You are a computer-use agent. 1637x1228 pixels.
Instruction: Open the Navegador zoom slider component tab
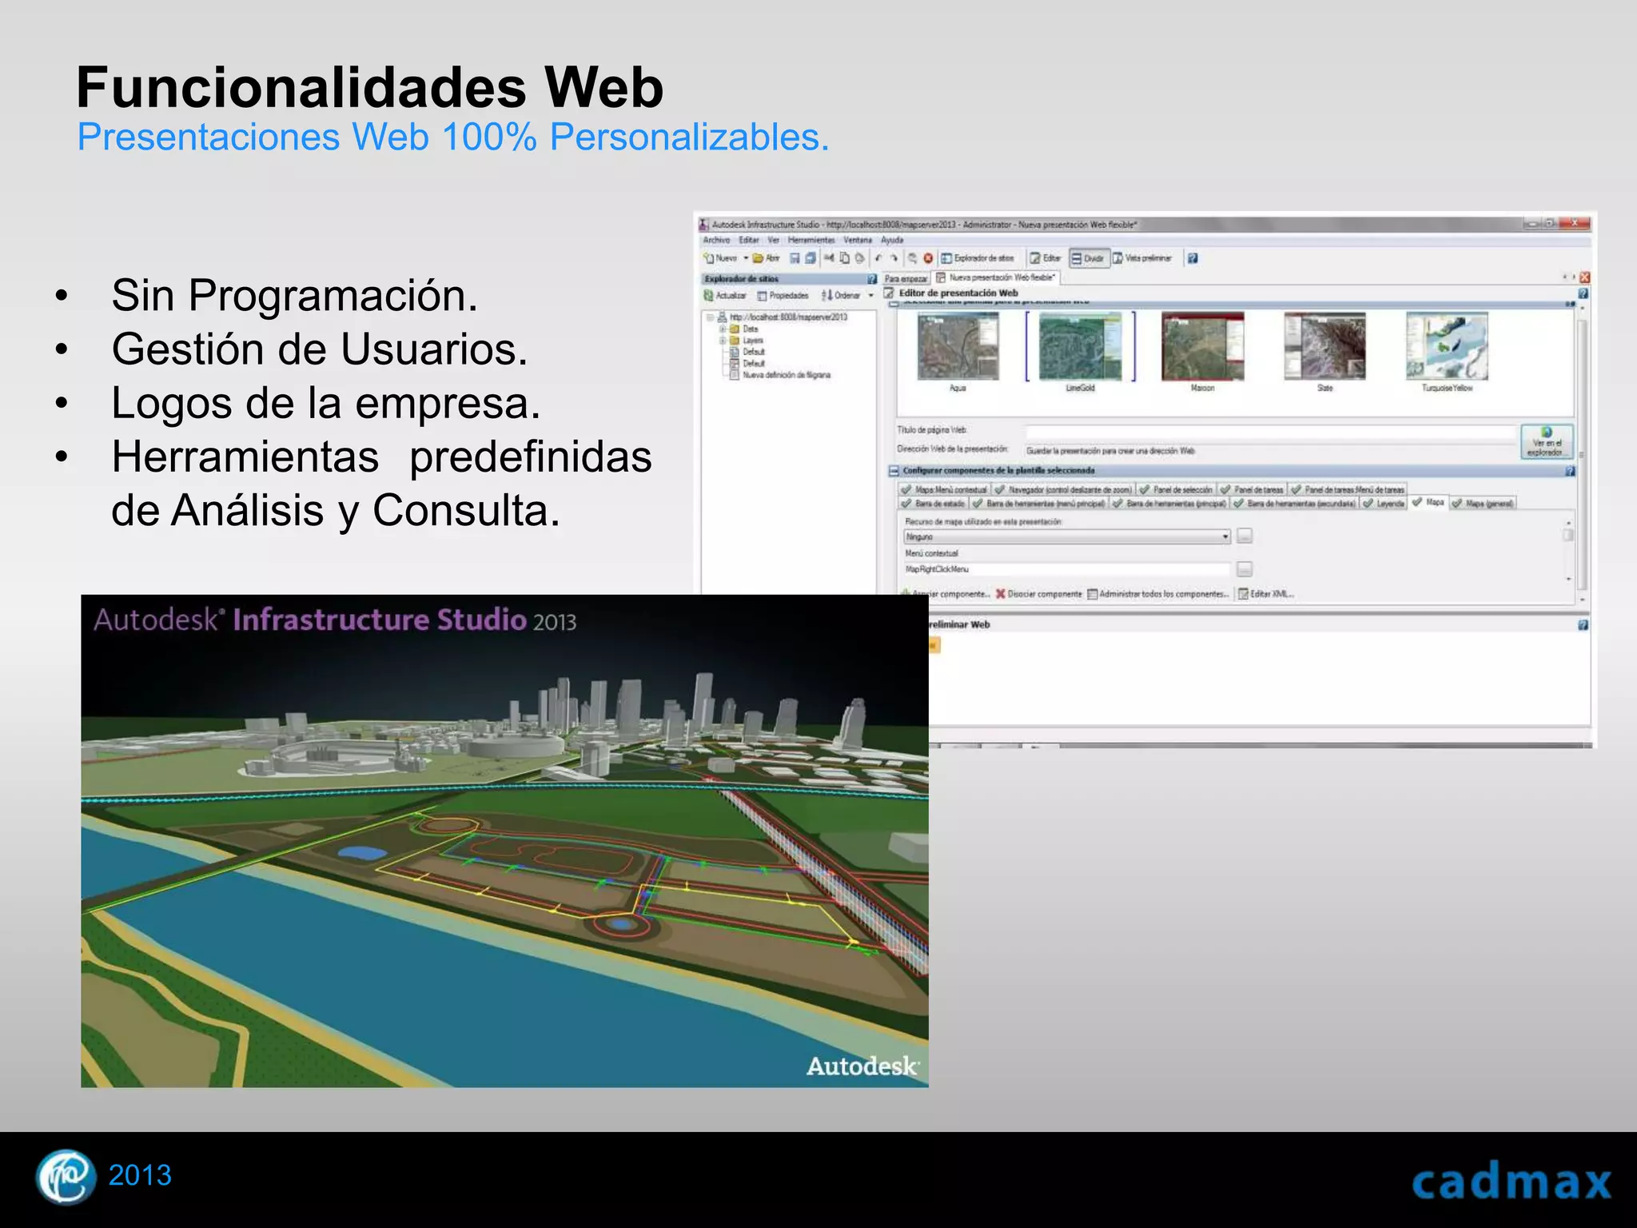click(x=1064, y=489)
